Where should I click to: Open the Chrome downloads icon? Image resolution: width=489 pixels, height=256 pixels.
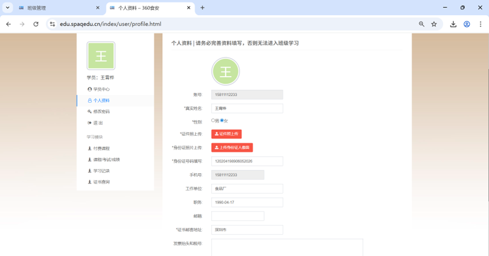[453, 24]
